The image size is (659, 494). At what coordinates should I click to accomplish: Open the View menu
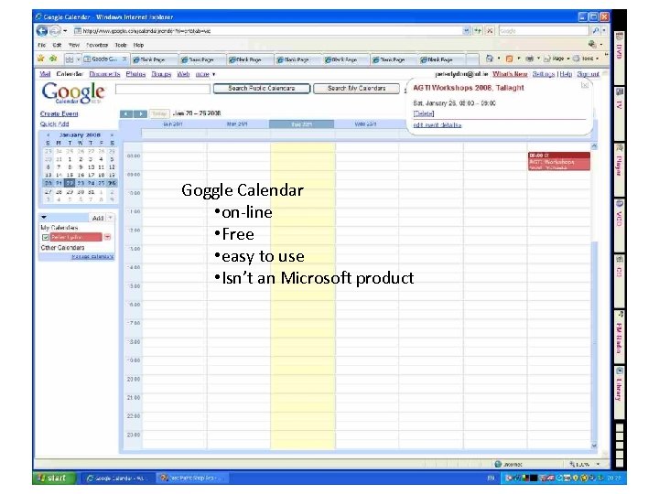tap(74, 45)
